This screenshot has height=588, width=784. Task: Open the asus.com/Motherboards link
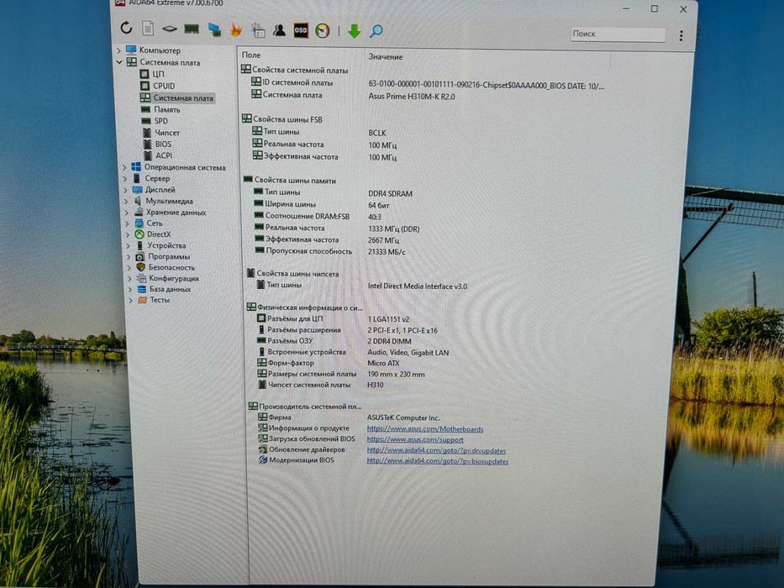(x=425, y=429)
